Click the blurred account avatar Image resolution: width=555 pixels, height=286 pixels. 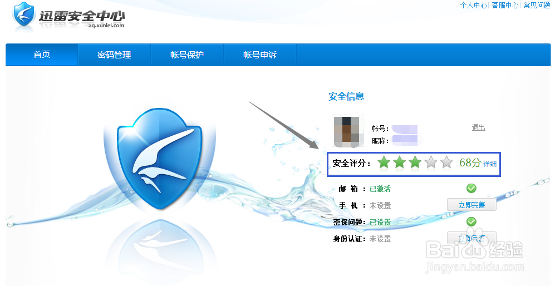coord(347,131)
